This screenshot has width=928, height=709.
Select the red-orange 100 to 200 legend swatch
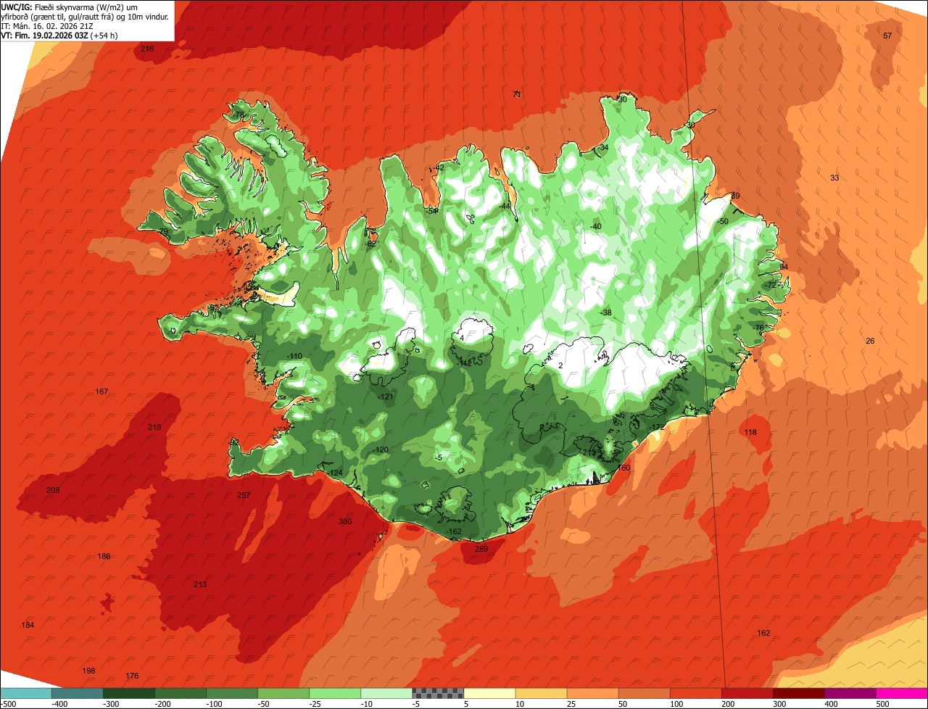[696, 693]
